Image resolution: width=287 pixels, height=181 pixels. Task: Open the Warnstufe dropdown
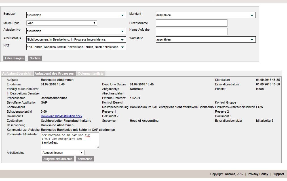(206, 39)
